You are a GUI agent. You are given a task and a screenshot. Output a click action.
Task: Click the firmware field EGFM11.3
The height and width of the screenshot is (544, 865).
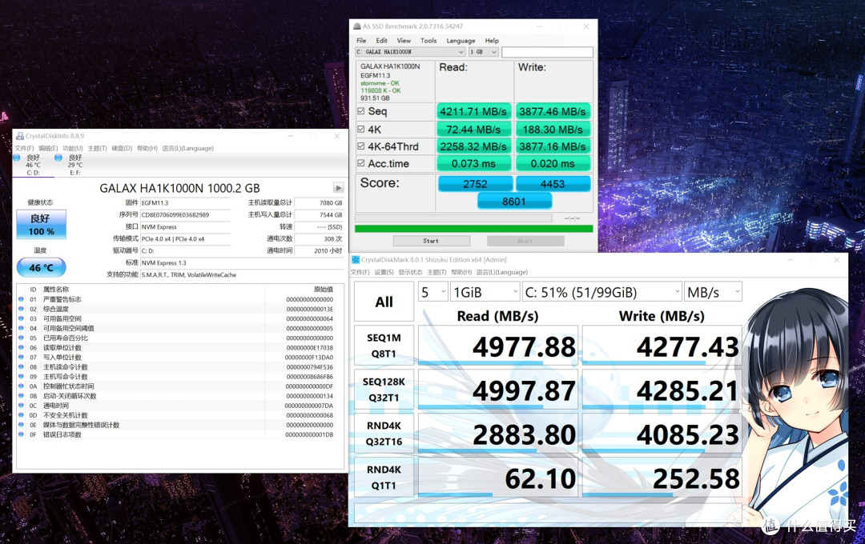pos(185,203)
